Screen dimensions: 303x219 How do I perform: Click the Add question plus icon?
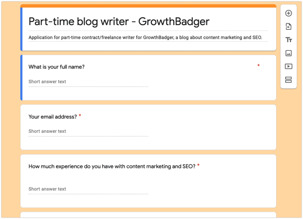coord(288,13)
